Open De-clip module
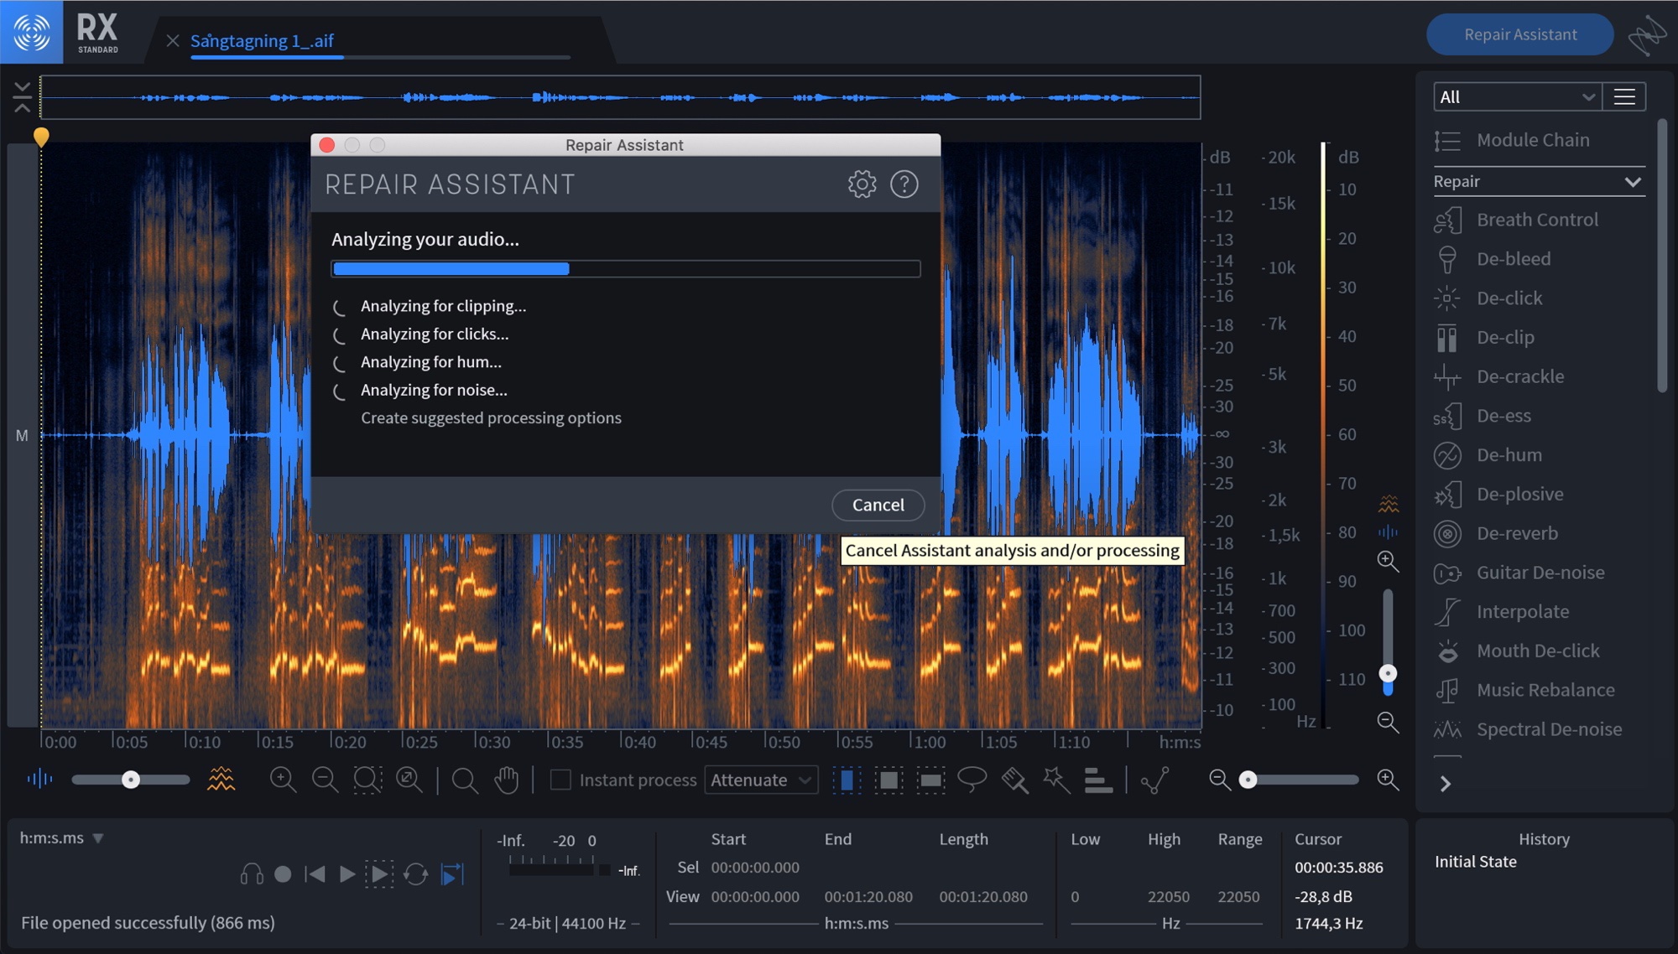Screen dimensions: 1678x954 (1484, 337)
